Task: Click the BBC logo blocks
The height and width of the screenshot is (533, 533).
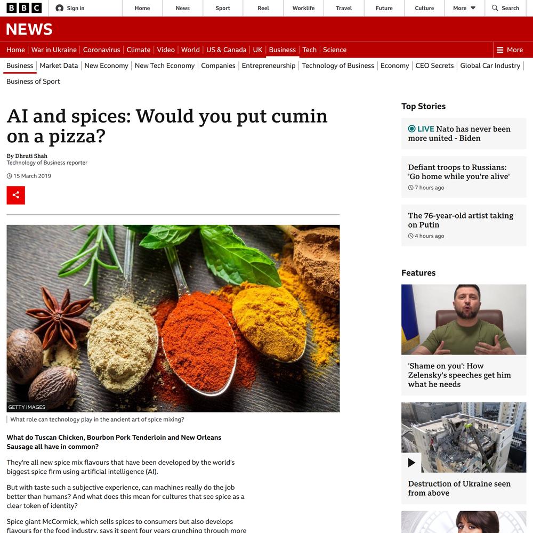Action: pos(24,8)
